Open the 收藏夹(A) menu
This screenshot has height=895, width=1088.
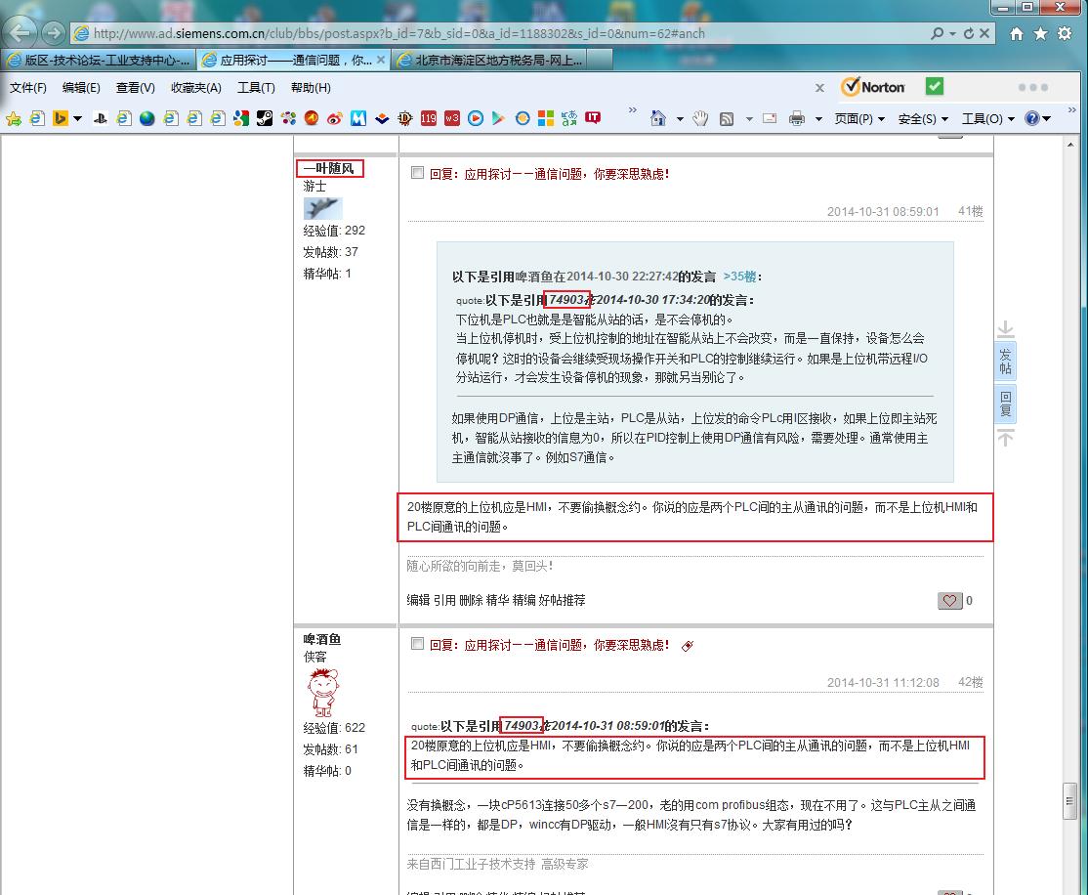(196, 88)
